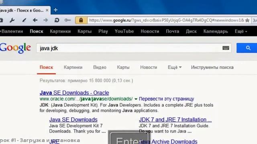Open YouTube in the black Google bar
The image size is (257, 144).
124,31
